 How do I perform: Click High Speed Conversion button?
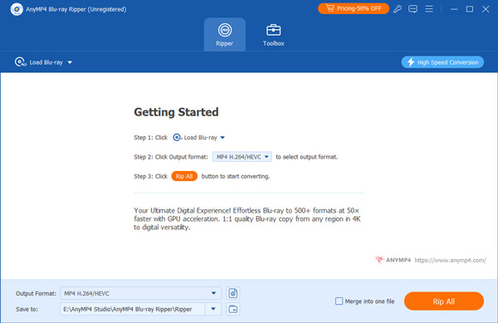442,62
